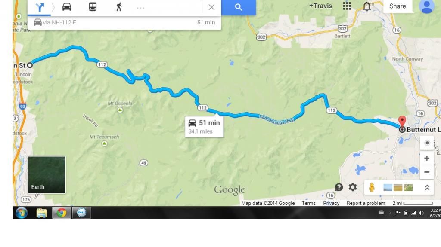Open the Google apps grid icon
This screenshot has height=247, width=441.
(x=347, y=6)
